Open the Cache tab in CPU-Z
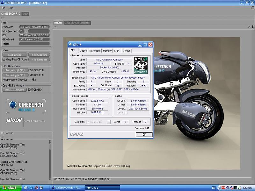The width and height of the screenshot is (255, 191). [x=83, y=51]
